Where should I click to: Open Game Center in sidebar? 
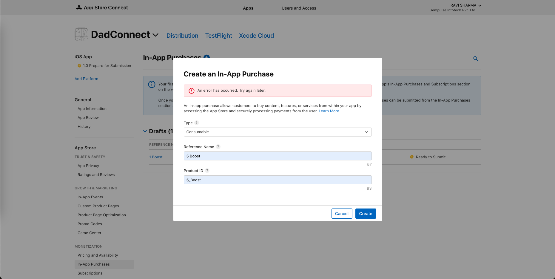tap(89, 233)
